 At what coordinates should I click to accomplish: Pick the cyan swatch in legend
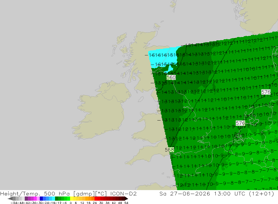[53, 198]
